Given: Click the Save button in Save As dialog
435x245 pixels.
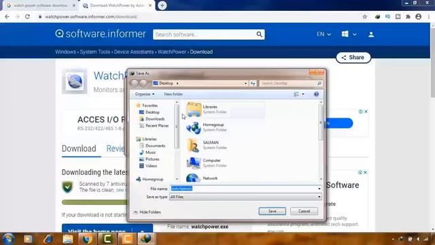Looking at the screenshot, I should 272,211.
